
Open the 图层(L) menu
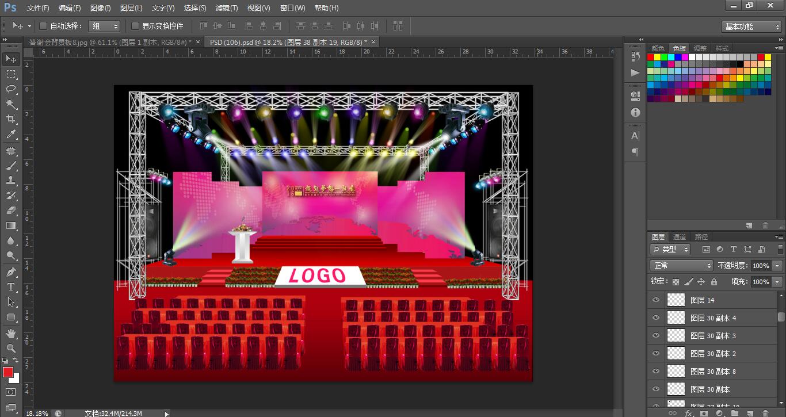pos(131,8)
